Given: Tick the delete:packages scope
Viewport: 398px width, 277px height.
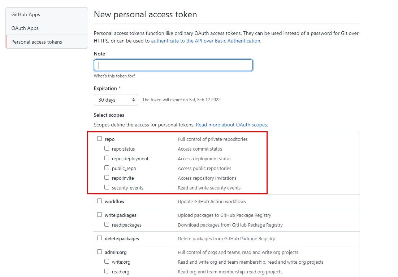Looking at the screenshot, I should 100,238.
